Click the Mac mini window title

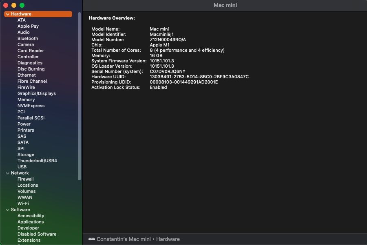(x=225, y=5)
